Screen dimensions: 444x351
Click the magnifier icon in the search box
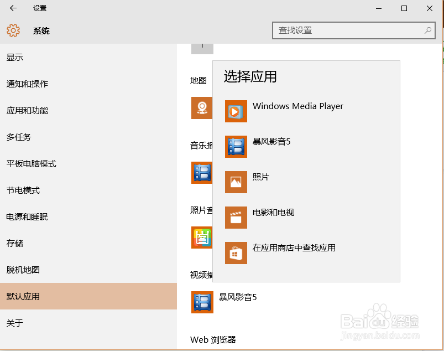click(428, 30)
